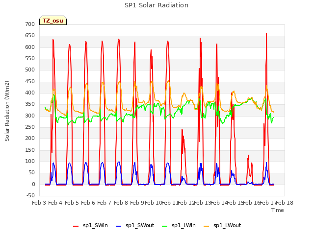Click the 650 y-axis tick label
This screenshot has width=314, height=235.
(30, 36)
